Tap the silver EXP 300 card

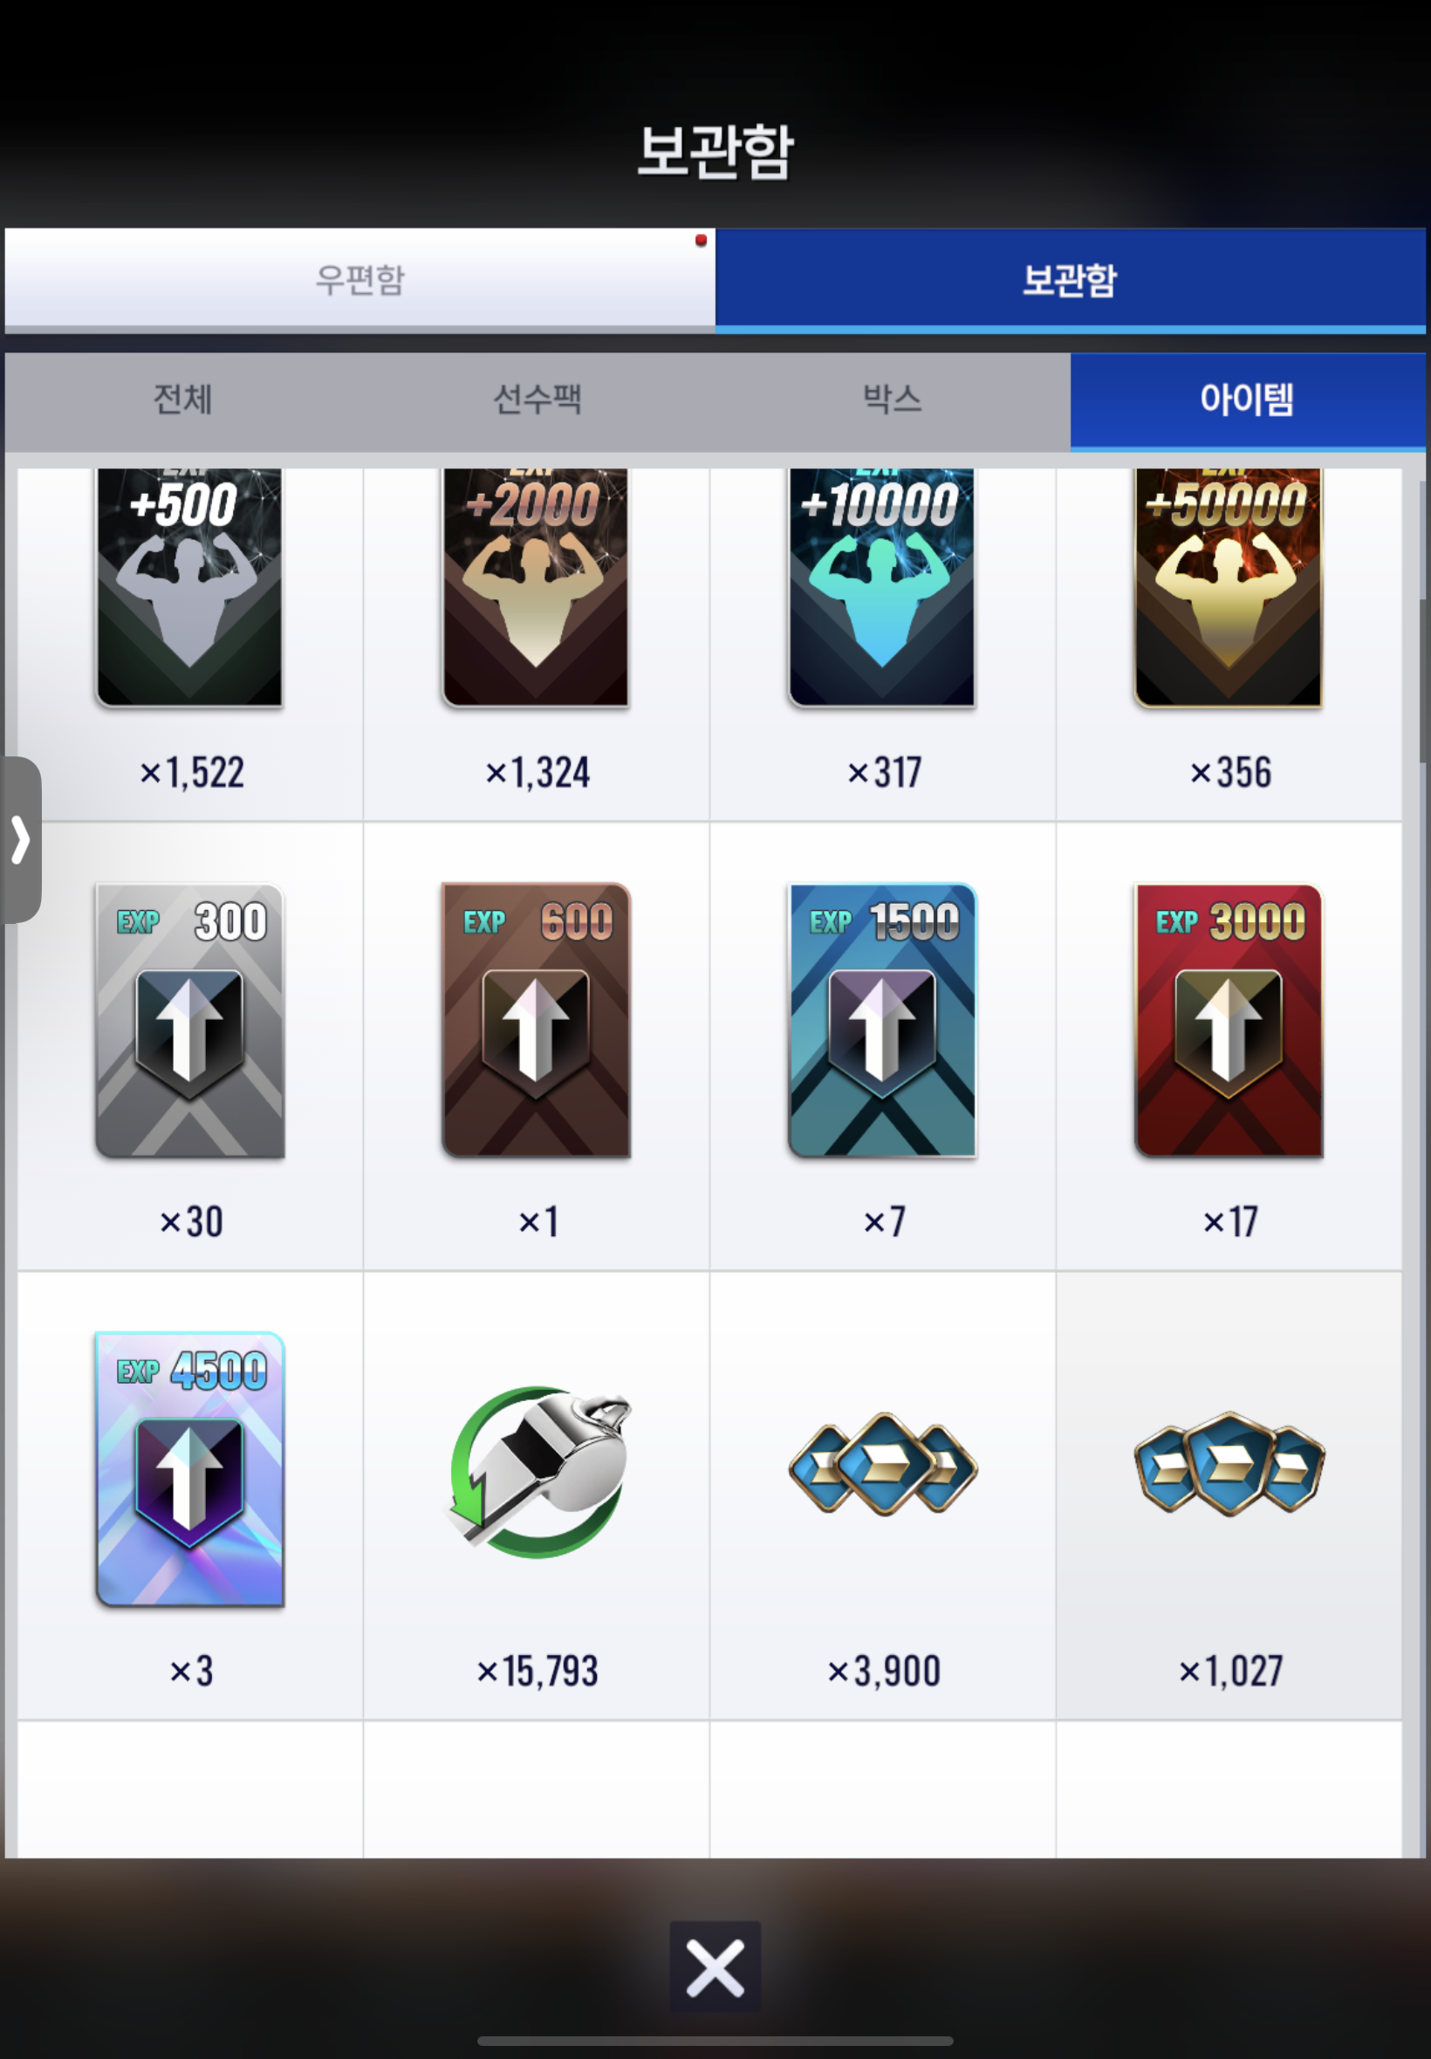(189, 1020)
